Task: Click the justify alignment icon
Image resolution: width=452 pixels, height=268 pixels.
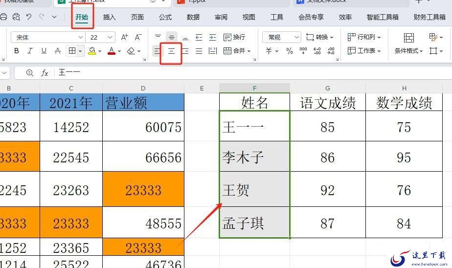Action: [199, 51]
